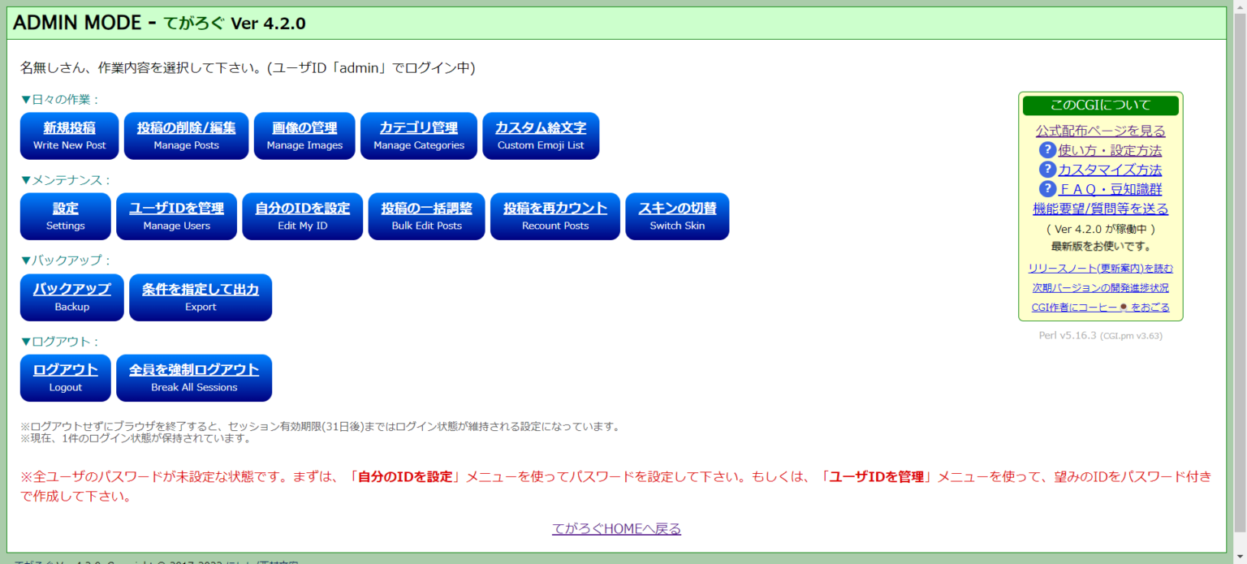Click help icon beside ＦＡＱ・豆知識群
The height and width of the screenshot is (564, 1247).
tap(1049, 189)
